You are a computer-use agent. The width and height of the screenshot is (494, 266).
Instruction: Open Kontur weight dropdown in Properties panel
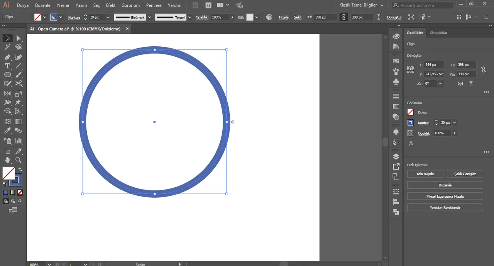coord(455,122)
